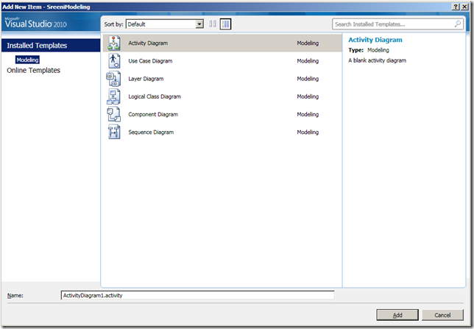Click Modeling type in Layer Diagram row
Viewport: 474px width, 329px height.
pos(308,79)
